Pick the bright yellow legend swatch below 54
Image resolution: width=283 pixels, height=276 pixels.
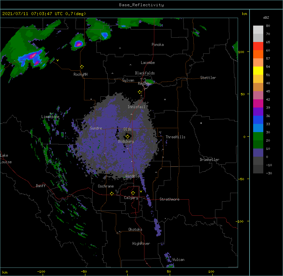coord(258,70)
